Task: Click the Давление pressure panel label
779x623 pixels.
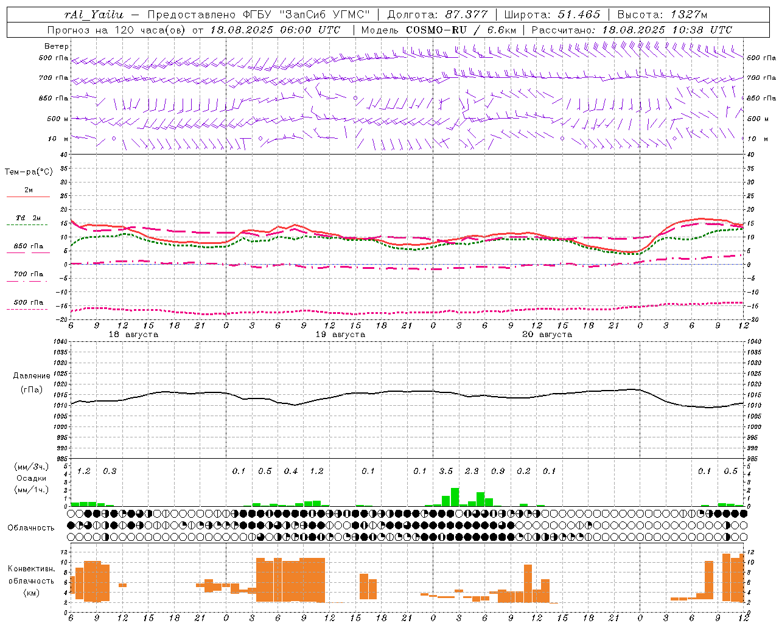Action: click(x=32, y=376)
